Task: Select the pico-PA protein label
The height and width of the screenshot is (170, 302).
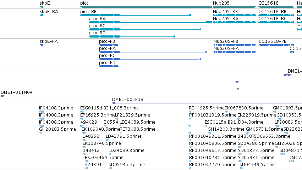Action: (107, 49)
